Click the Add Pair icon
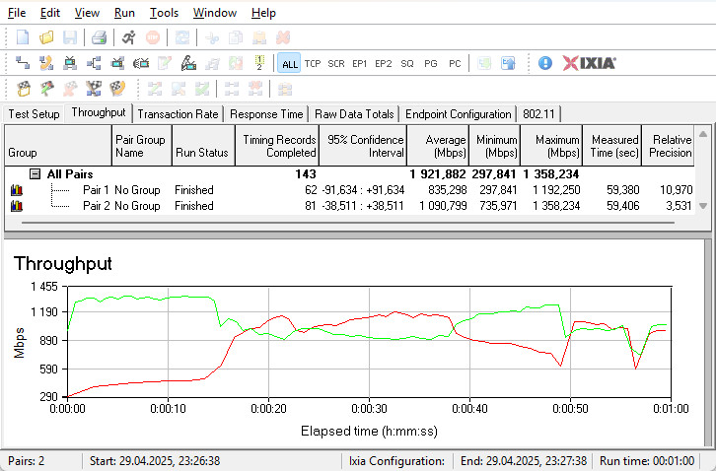716x471 pixels. coord(23,63)
